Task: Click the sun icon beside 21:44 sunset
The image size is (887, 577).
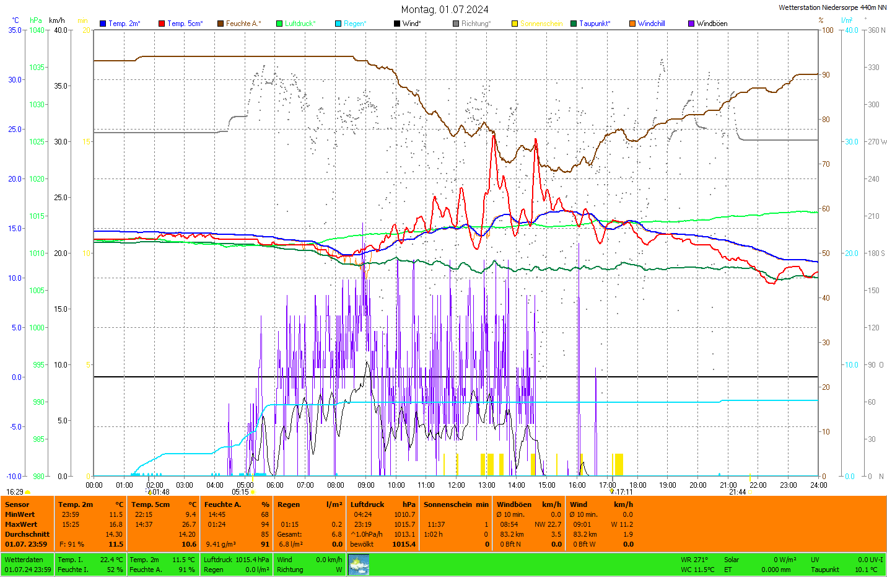Action: click(749, 492)
